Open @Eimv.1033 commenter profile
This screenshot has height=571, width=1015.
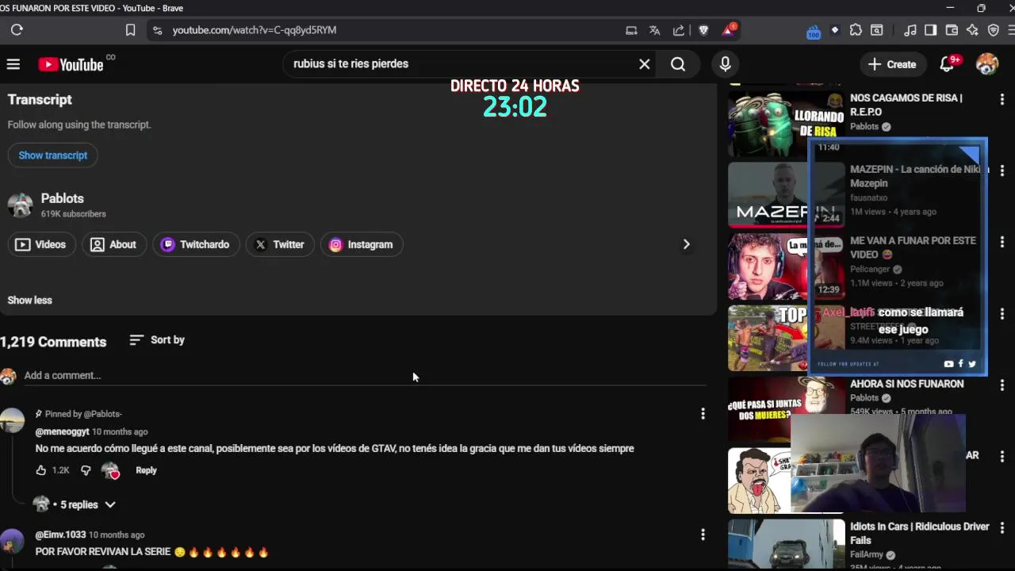click(x=60, y=535)
